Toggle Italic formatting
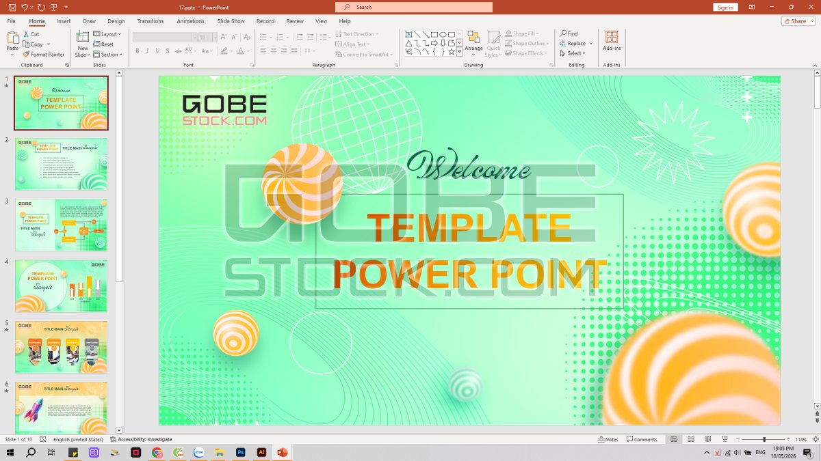The image size is (821, 461). tap(147, 51)
